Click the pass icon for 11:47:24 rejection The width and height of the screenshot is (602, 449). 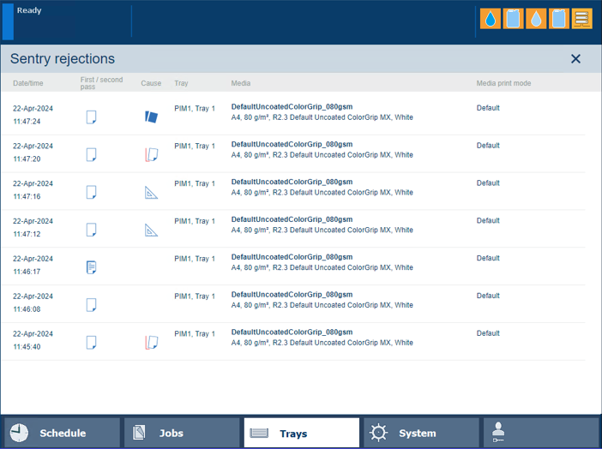point(91,117)
